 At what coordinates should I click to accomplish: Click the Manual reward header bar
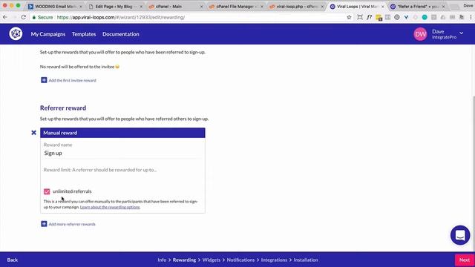pos(122,133)
